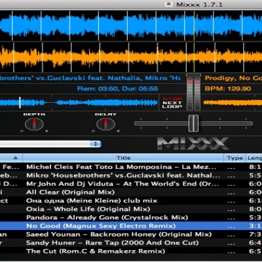262x262 pixels.
Task: Click the left channel VU meter
Action: [x=190, y=94]
